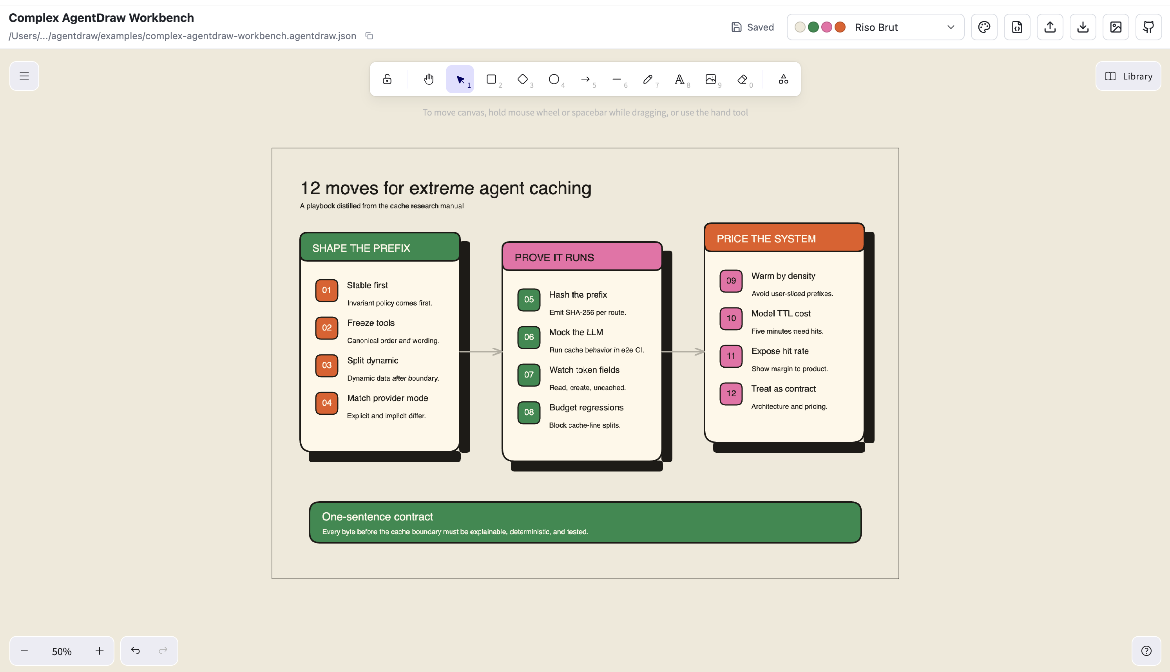Select the Pencil draw tool
The image size is (1170, 672).
[x=648, y=79]
